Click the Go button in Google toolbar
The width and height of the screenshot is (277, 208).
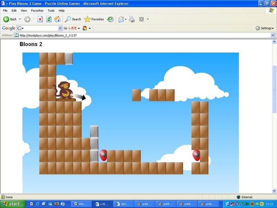point(65,28)
